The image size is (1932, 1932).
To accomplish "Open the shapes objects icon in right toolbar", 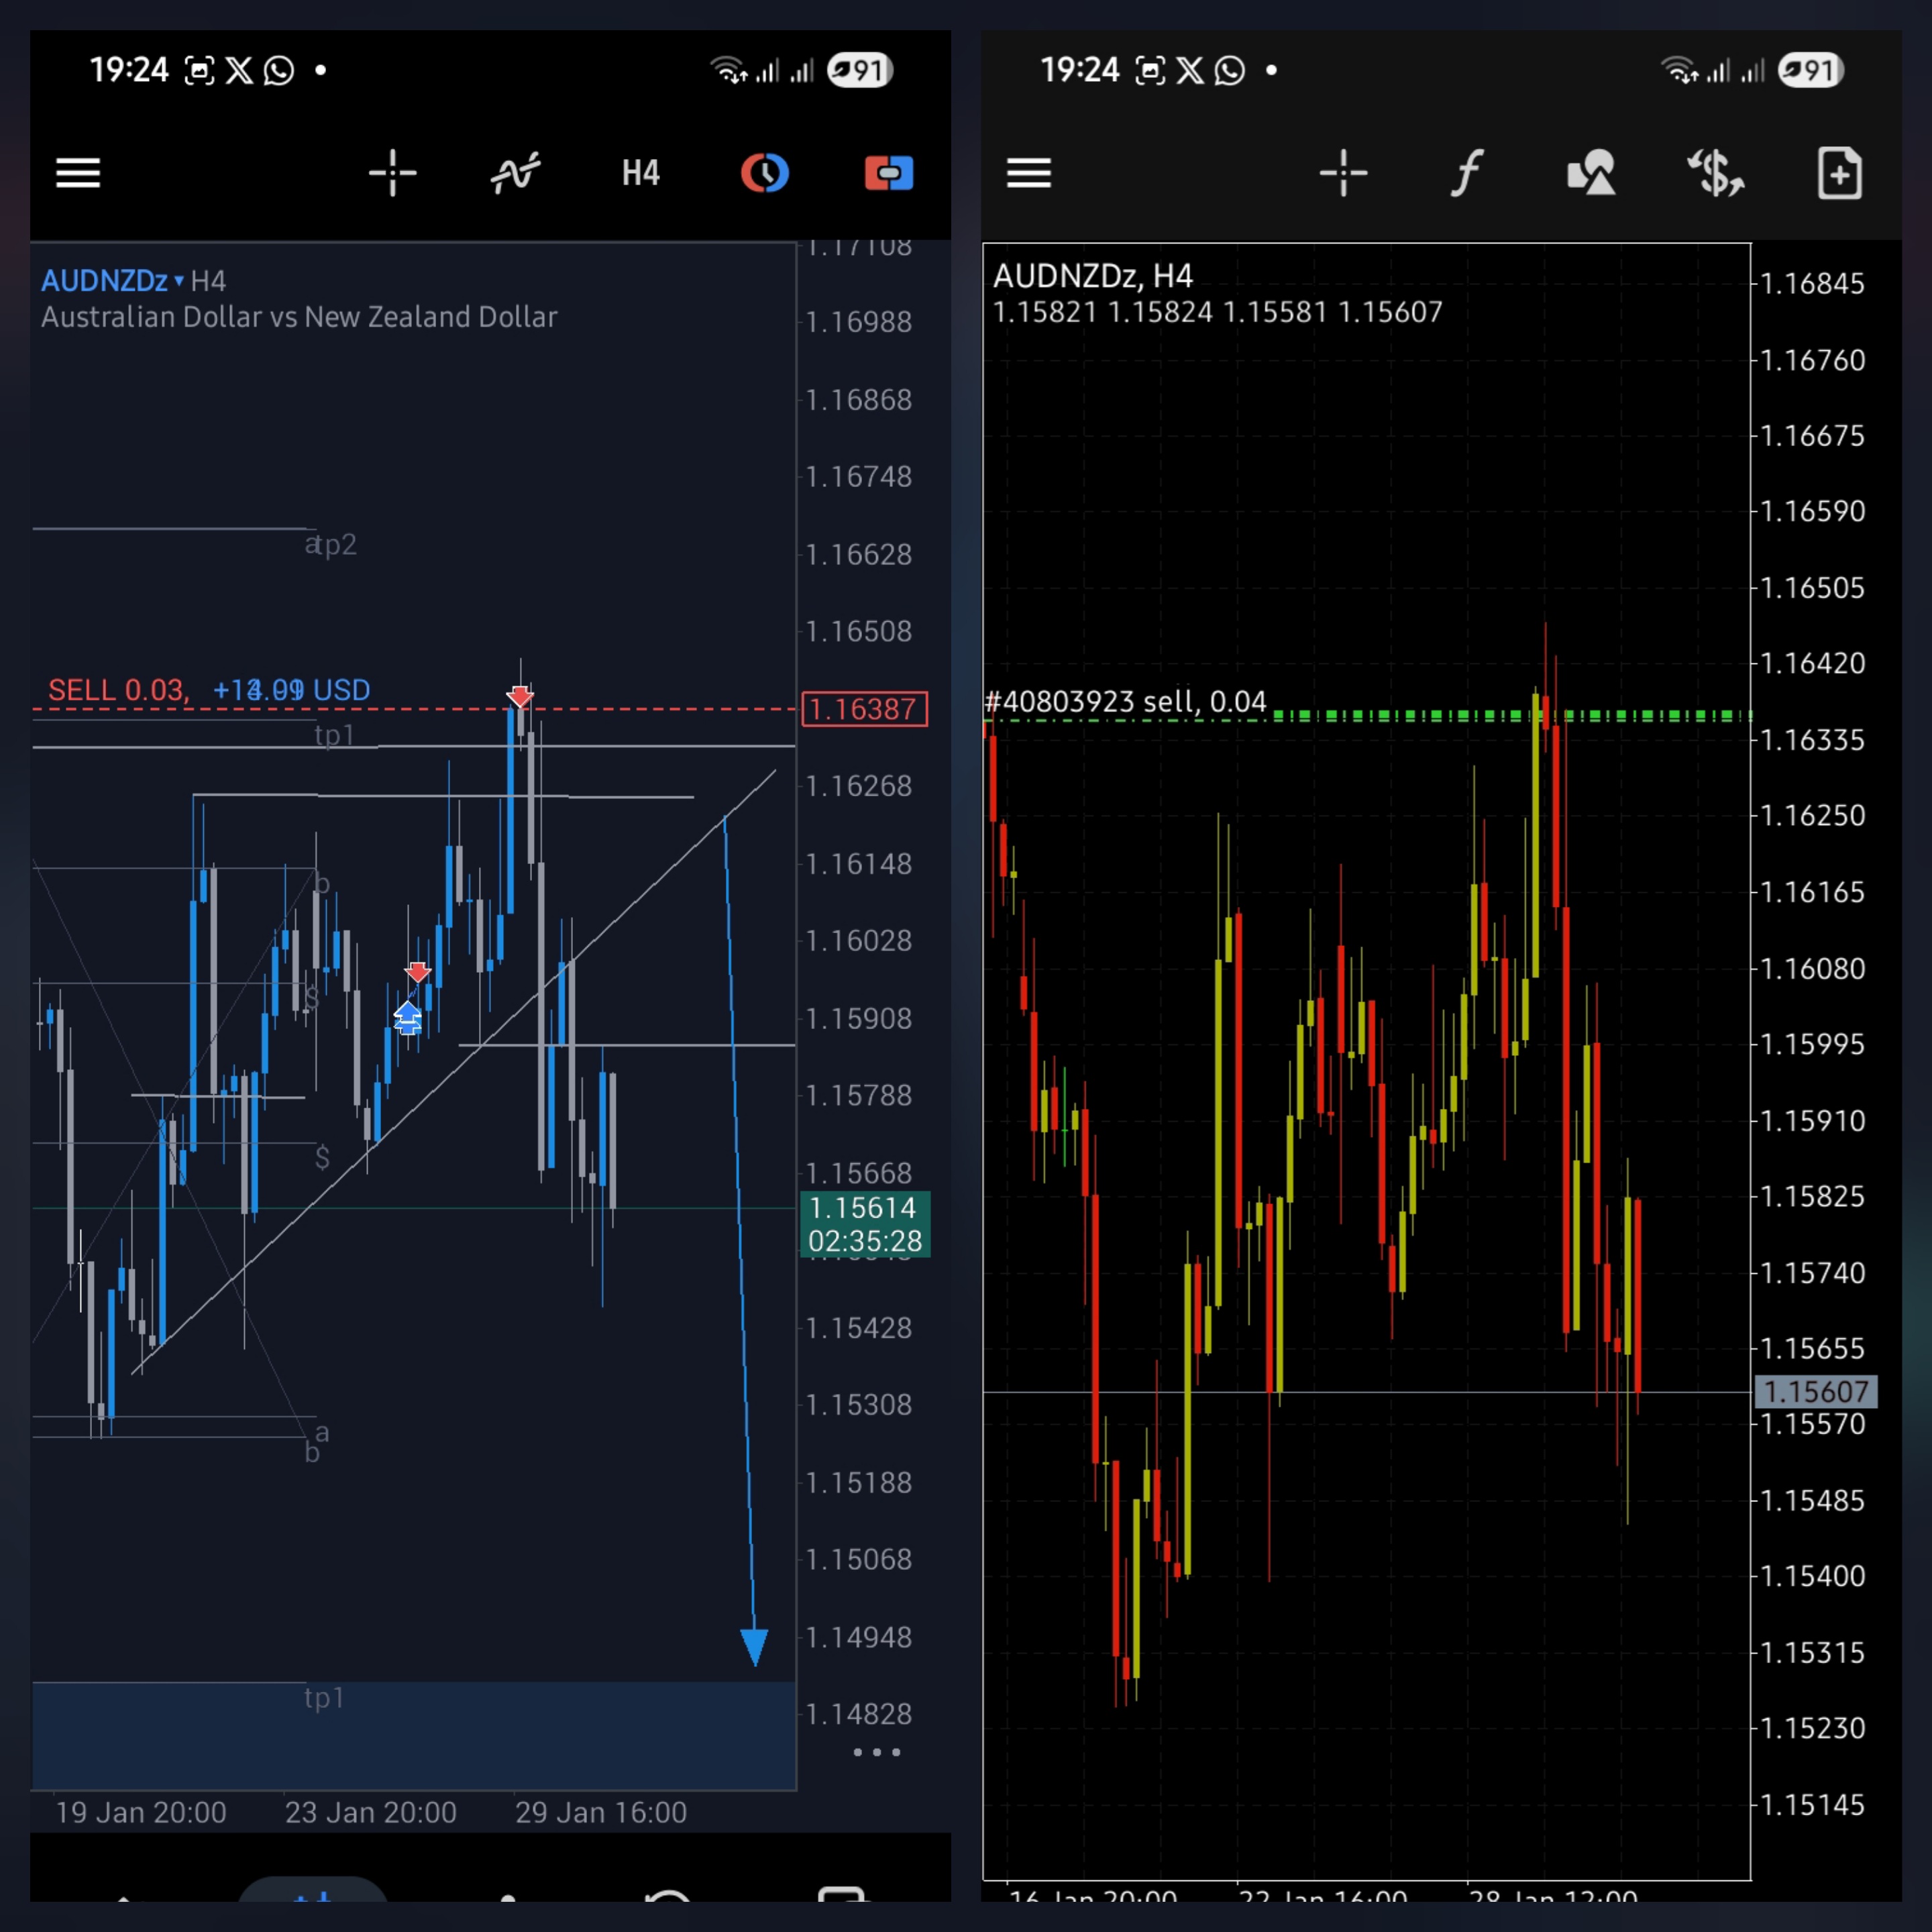I will point(1591,173).
